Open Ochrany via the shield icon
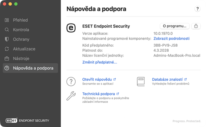Image resolution: width=206 pixels, height=127 pixels. 7,39
